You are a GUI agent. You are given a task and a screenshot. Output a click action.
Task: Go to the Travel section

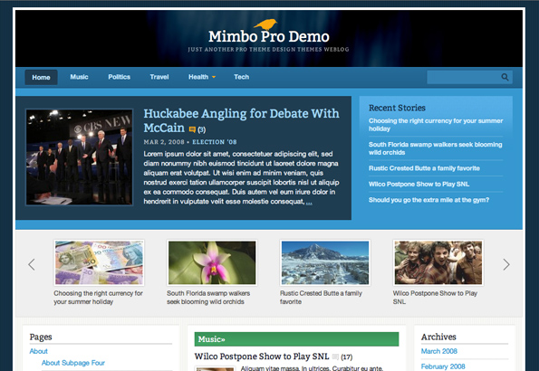click(159, 77)
